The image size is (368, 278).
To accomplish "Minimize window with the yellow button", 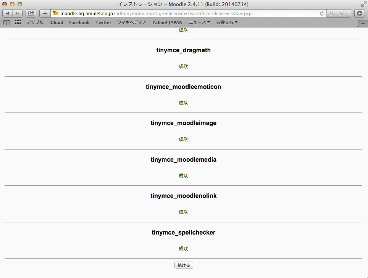I will click(12, 4).
